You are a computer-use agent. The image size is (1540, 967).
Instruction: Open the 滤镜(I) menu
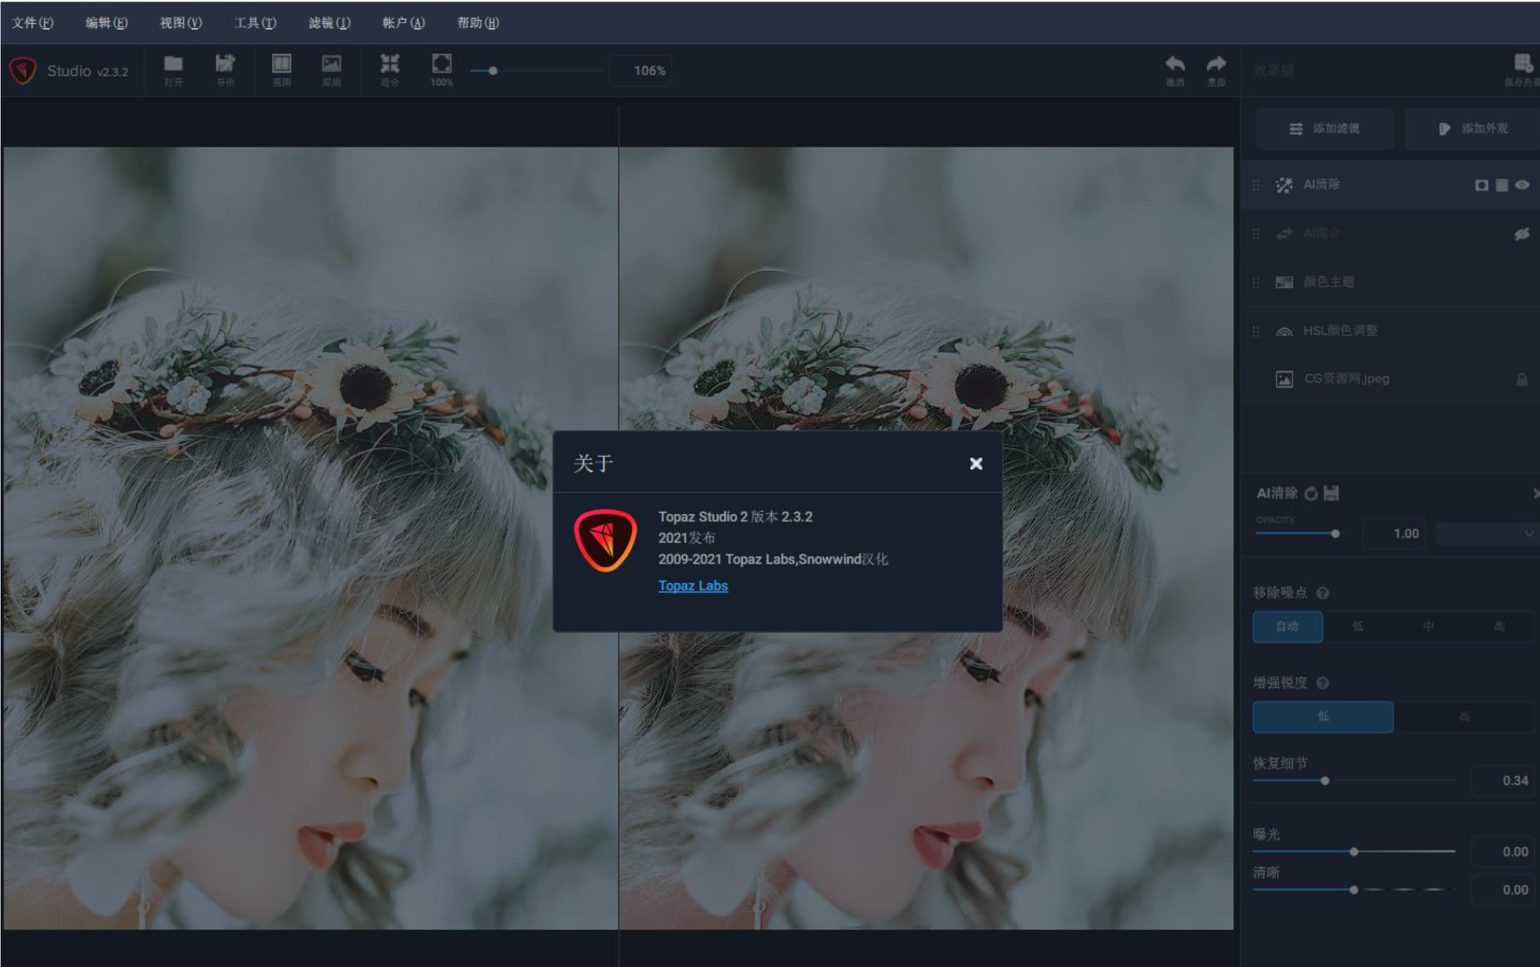click(x=329, y=23)
